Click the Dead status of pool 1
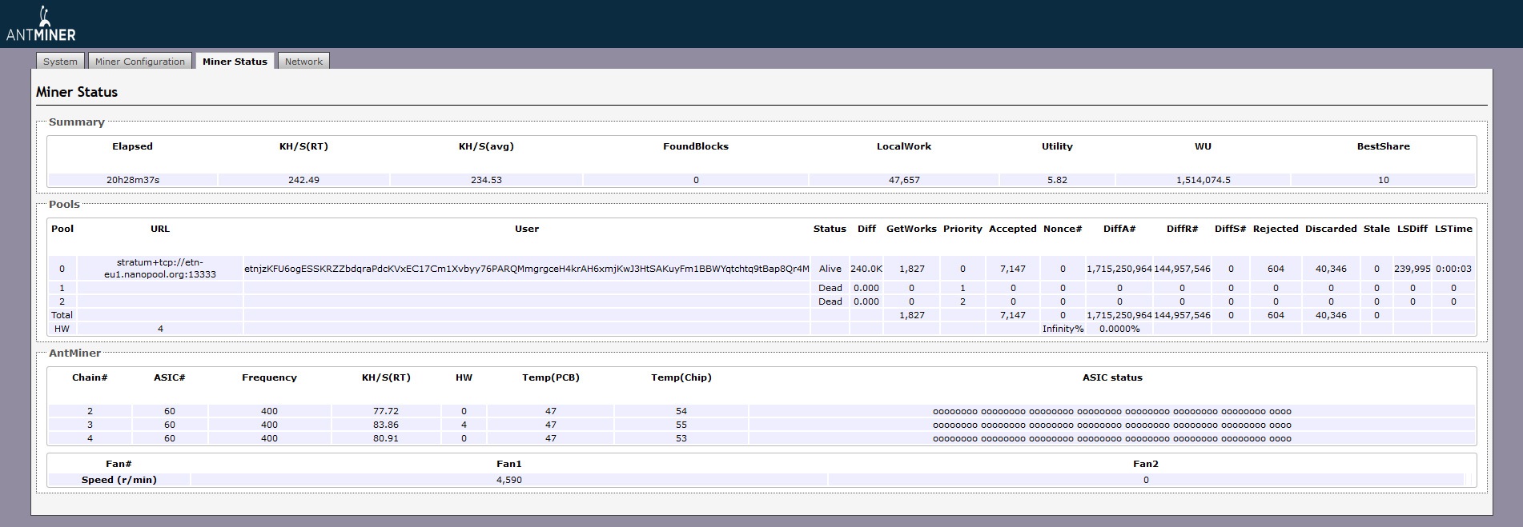This screenshot has width=1523, height=527. pos(830,288)
